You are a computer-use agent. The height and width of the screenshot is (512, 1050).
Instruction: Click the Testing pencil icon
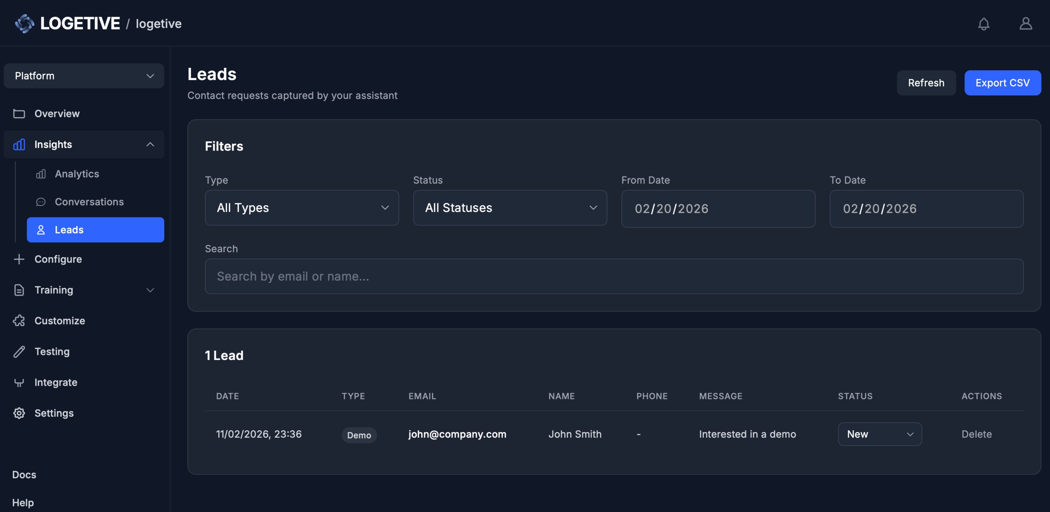tap(19, 352)
